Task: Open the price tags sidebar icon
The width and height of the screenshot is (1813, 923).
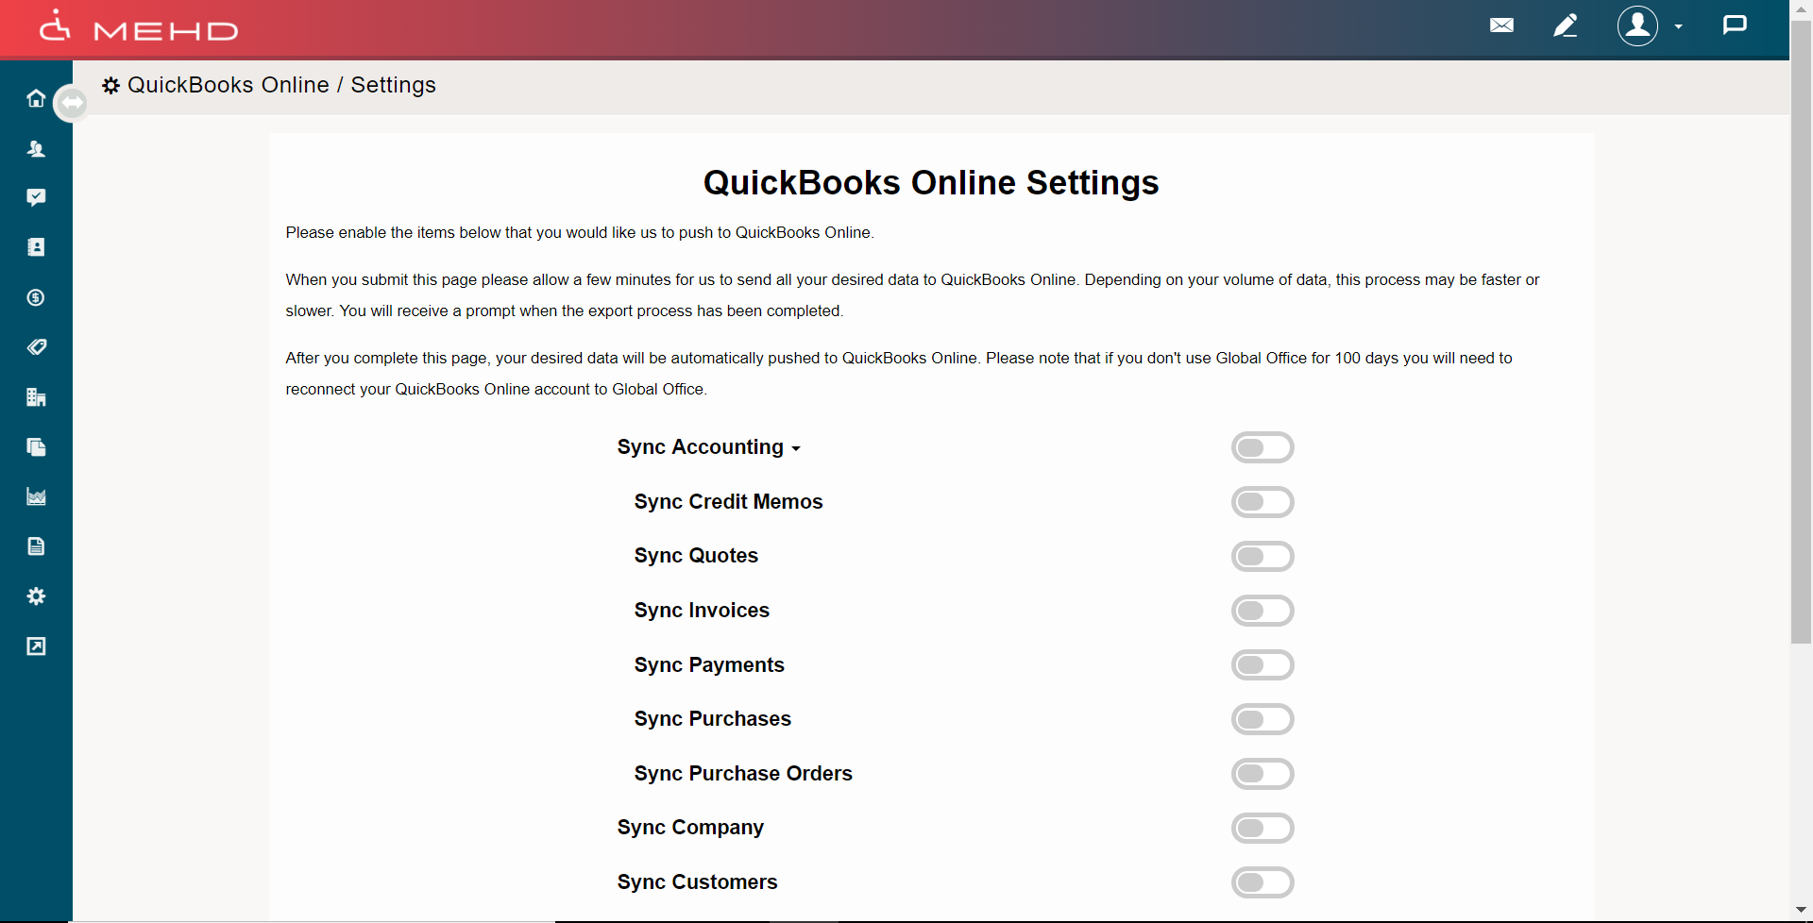Action: 36,347
